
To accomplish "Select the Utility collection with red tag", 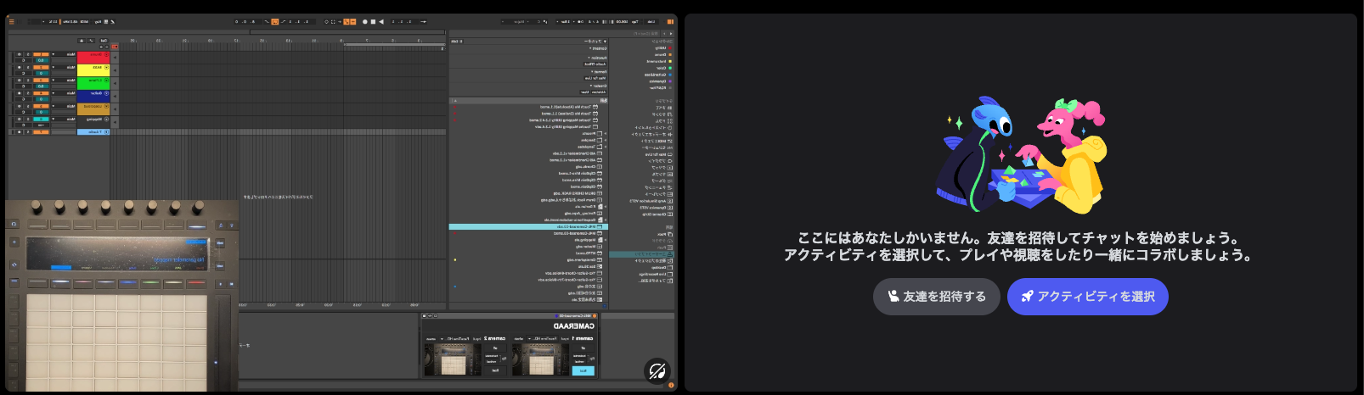I will coord(661,48).
